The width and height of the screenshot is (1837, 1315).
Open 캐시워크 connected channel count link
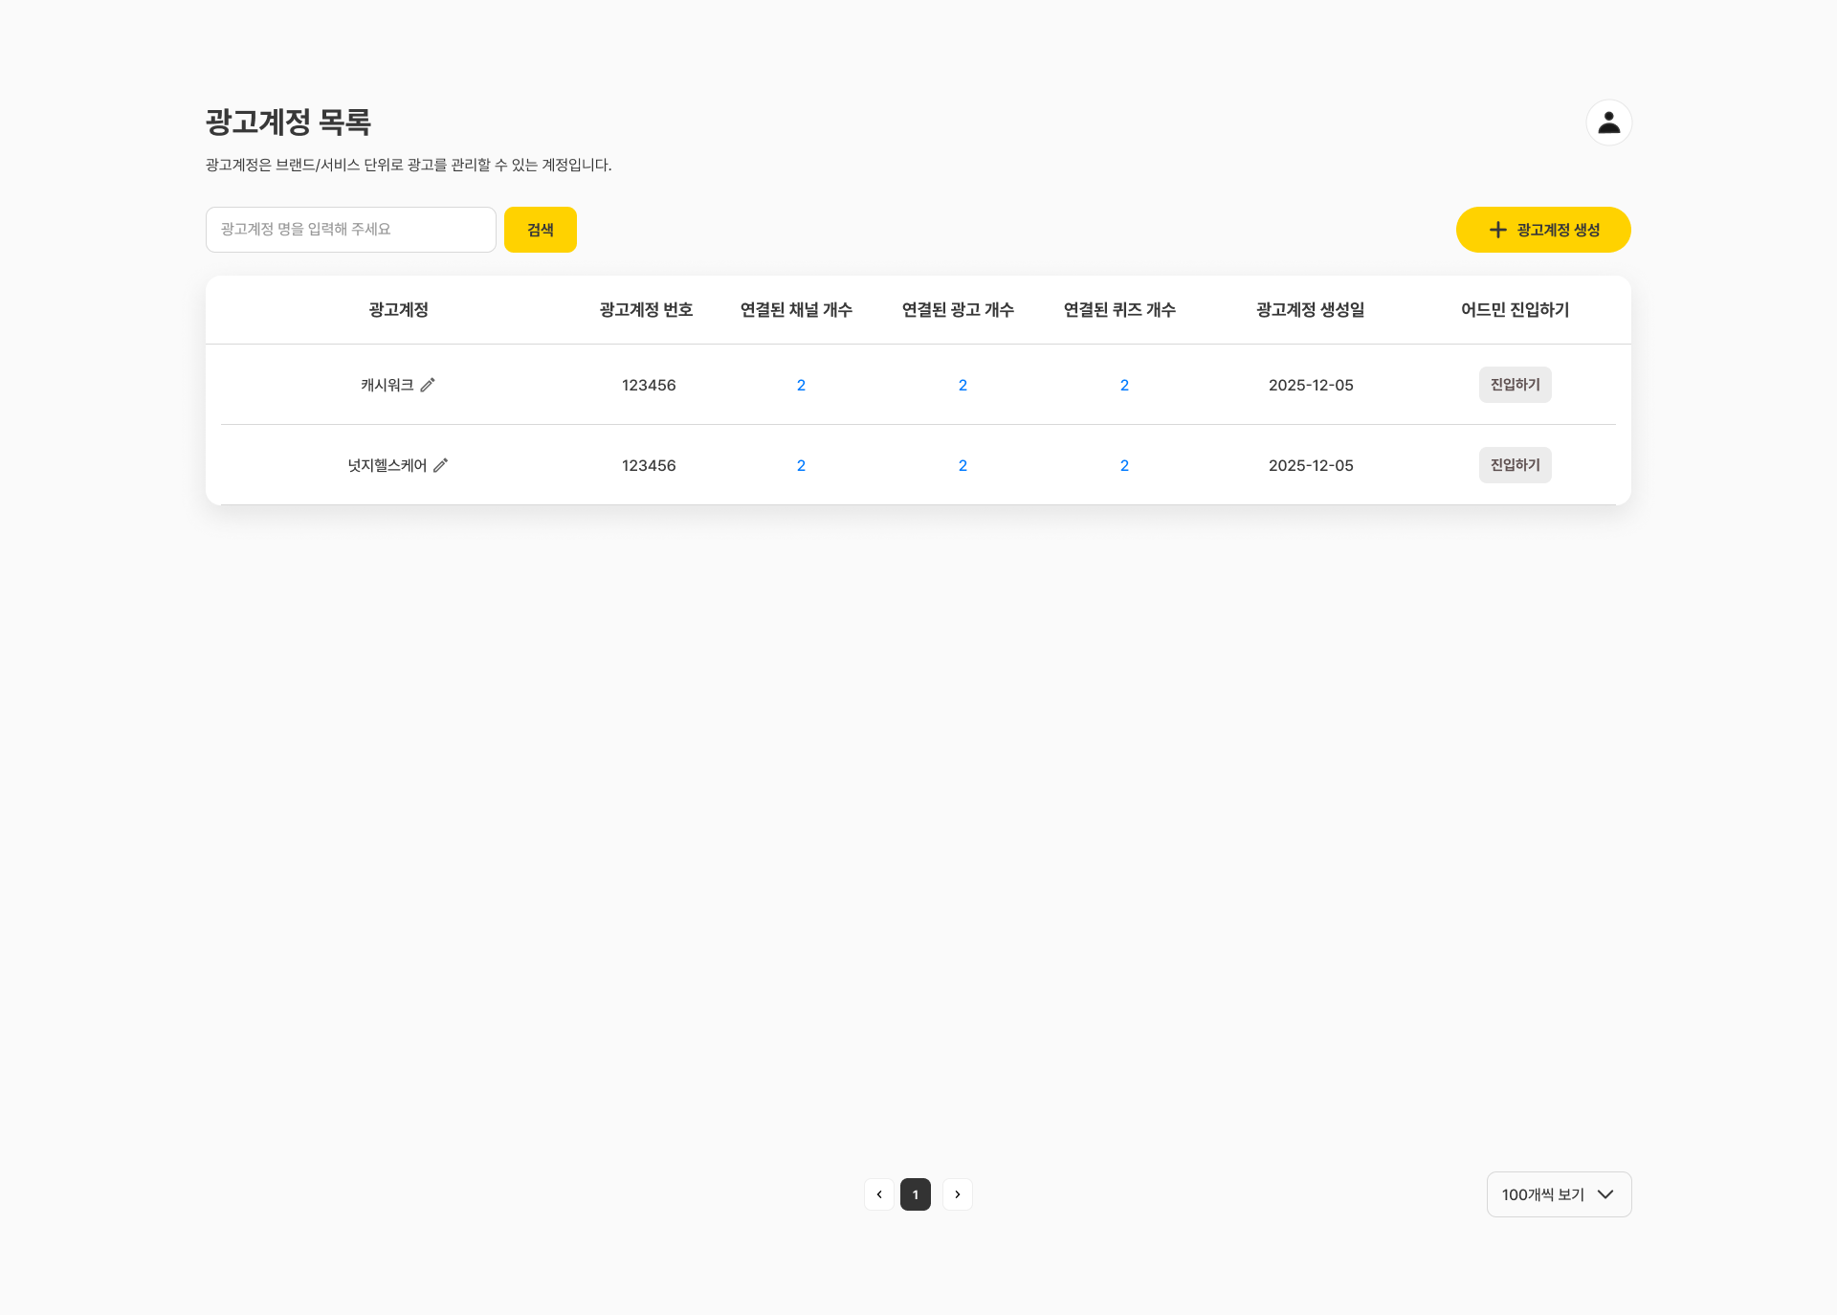pos(801,385)
